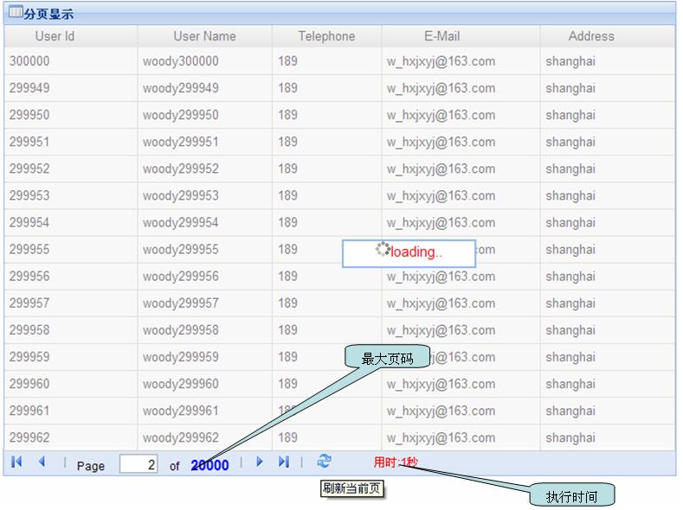Go to the next page
This screenshot has height=510, width=683.
259,462
